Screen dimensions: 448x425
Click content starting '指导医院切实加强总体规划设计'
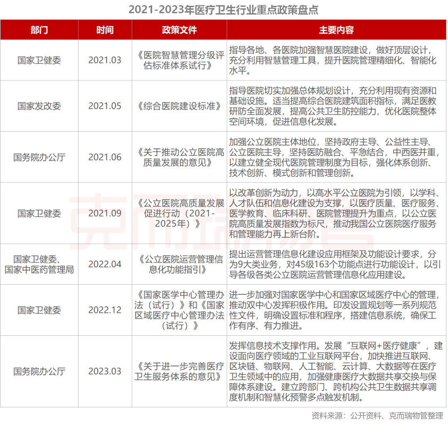(336, 106)
